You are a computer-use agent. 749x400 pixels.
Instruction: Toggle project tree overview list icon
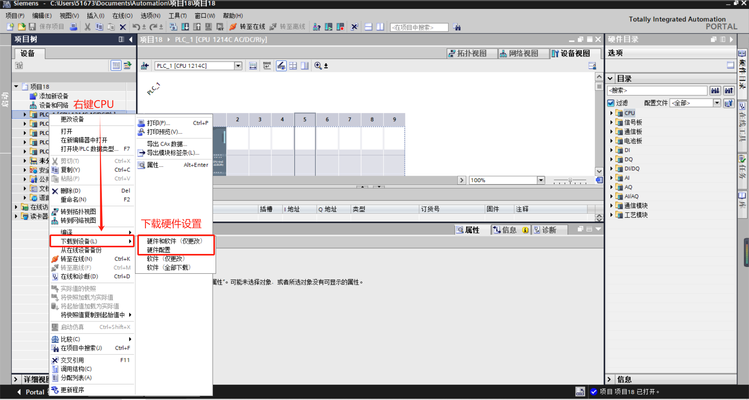(x=116, y=65)
